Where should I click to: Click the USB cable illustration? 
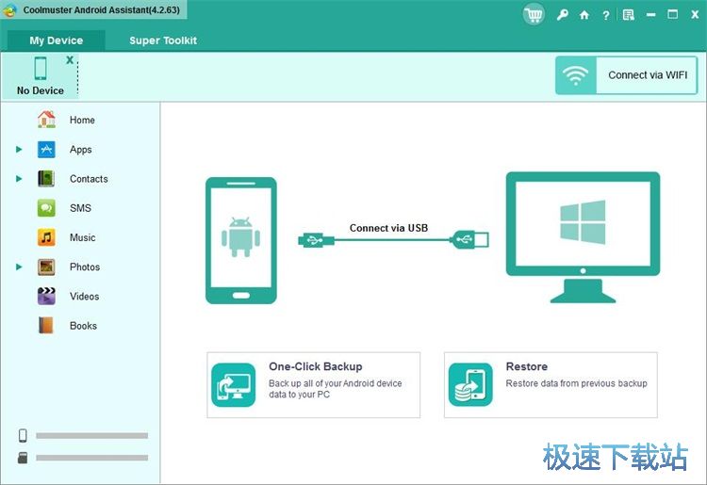393,239
